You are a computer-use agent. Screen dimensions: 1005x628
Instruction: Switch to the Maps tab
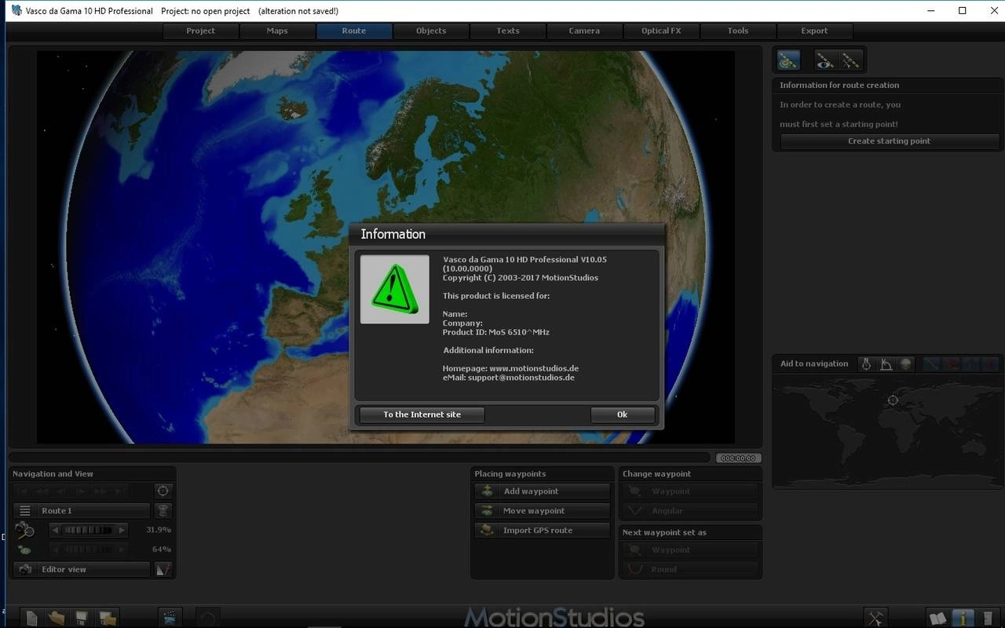coord(277,31)
